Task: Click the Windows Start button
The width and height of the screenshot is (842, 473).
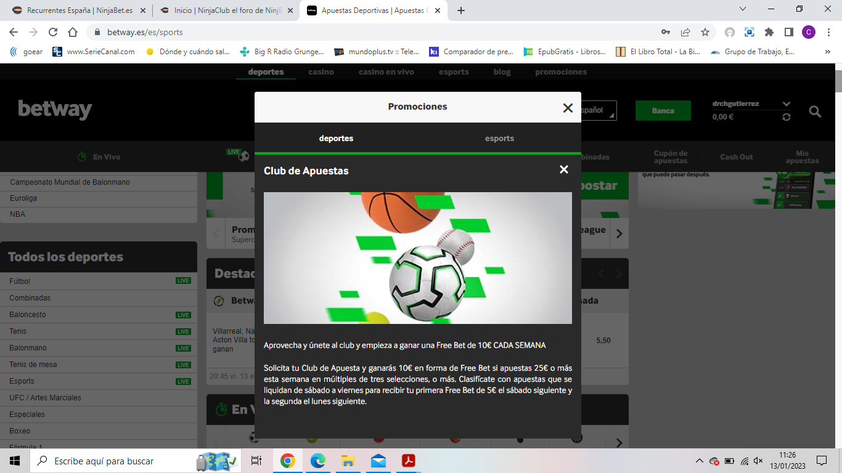Action: pos(15,461)
